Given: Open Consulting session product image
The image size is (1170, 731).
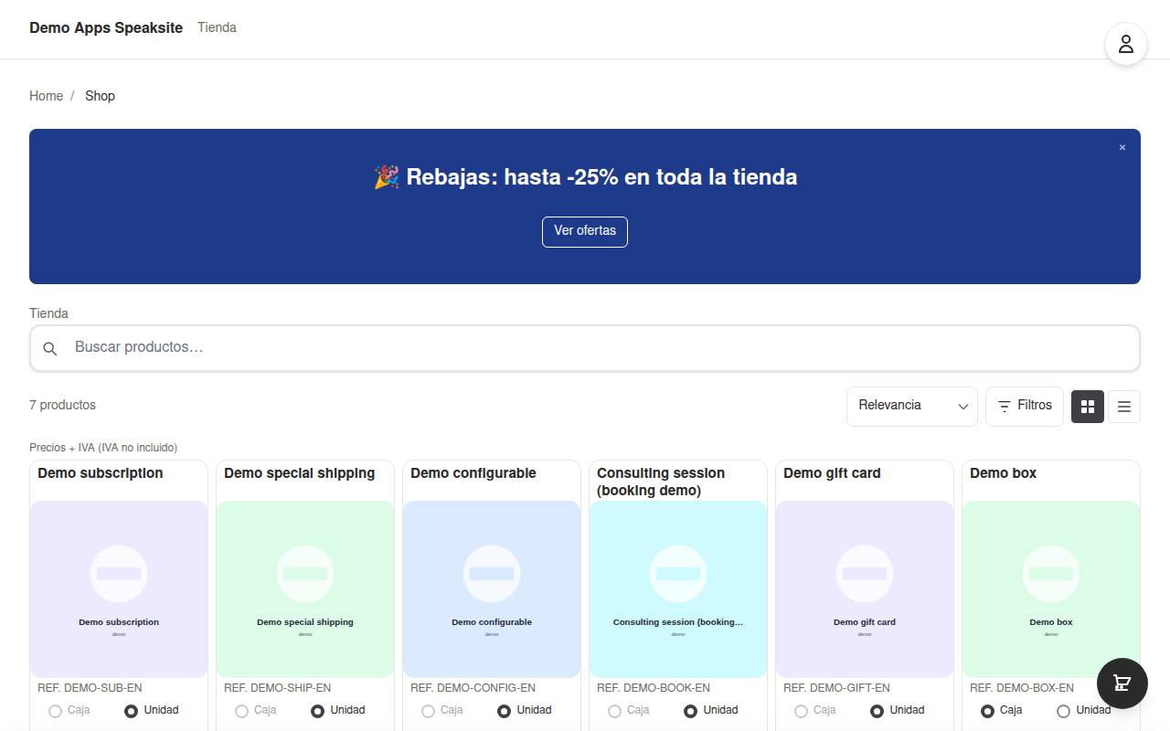Looking at the screenshot, I should pyautogui.click(x=678, y=589).
